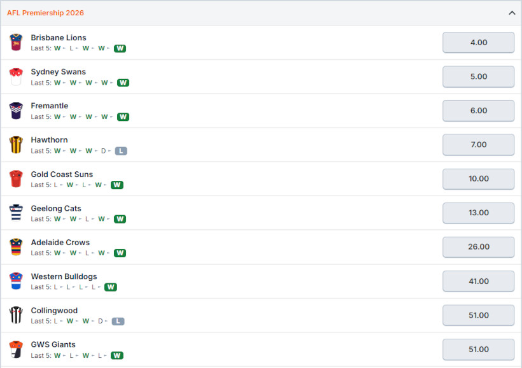Click the Brisbane Lions jersey icon

click(16, 42)
